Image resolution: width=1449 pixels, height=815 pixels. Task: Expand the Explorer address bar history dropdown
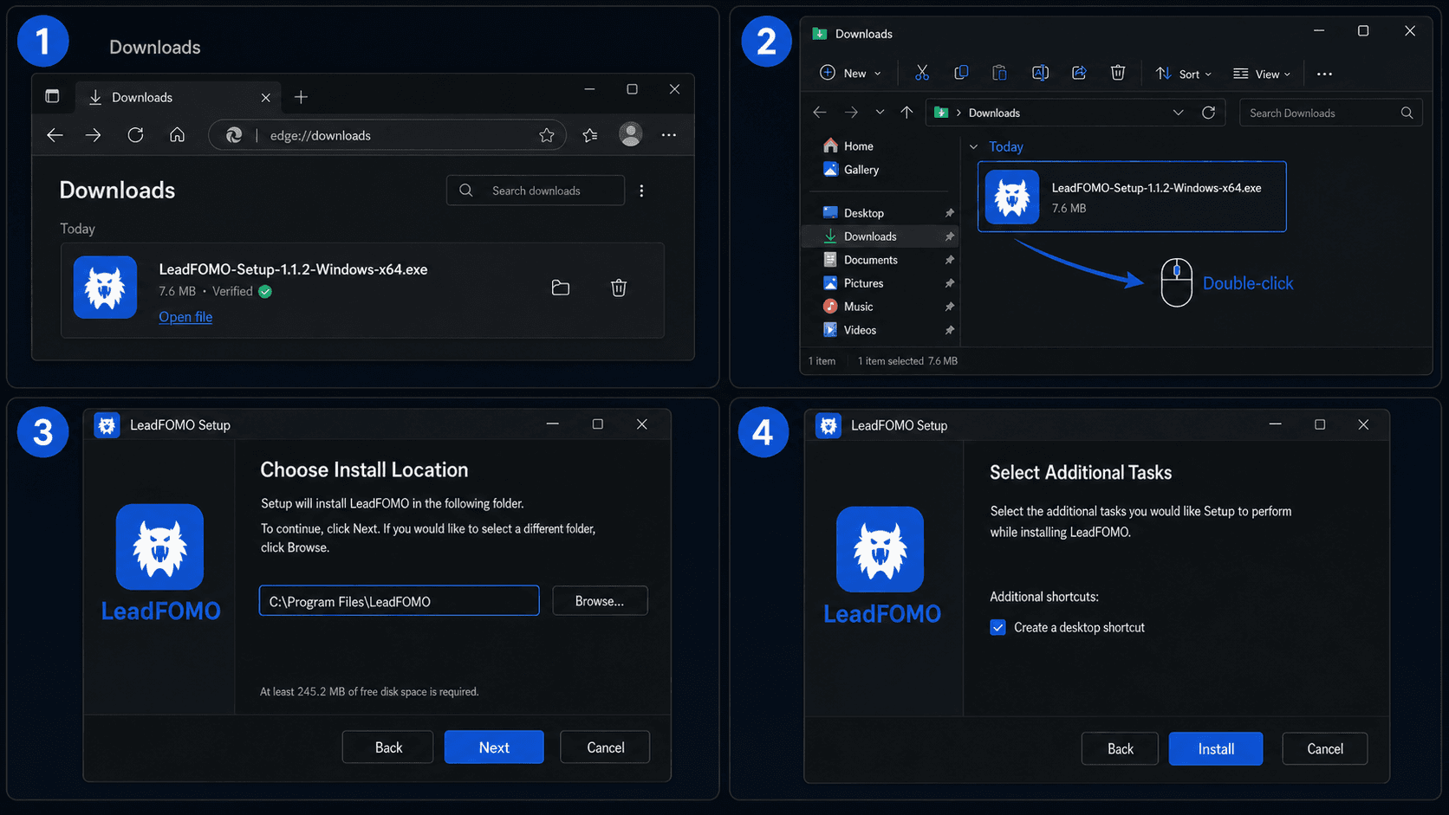[1178, 113]
